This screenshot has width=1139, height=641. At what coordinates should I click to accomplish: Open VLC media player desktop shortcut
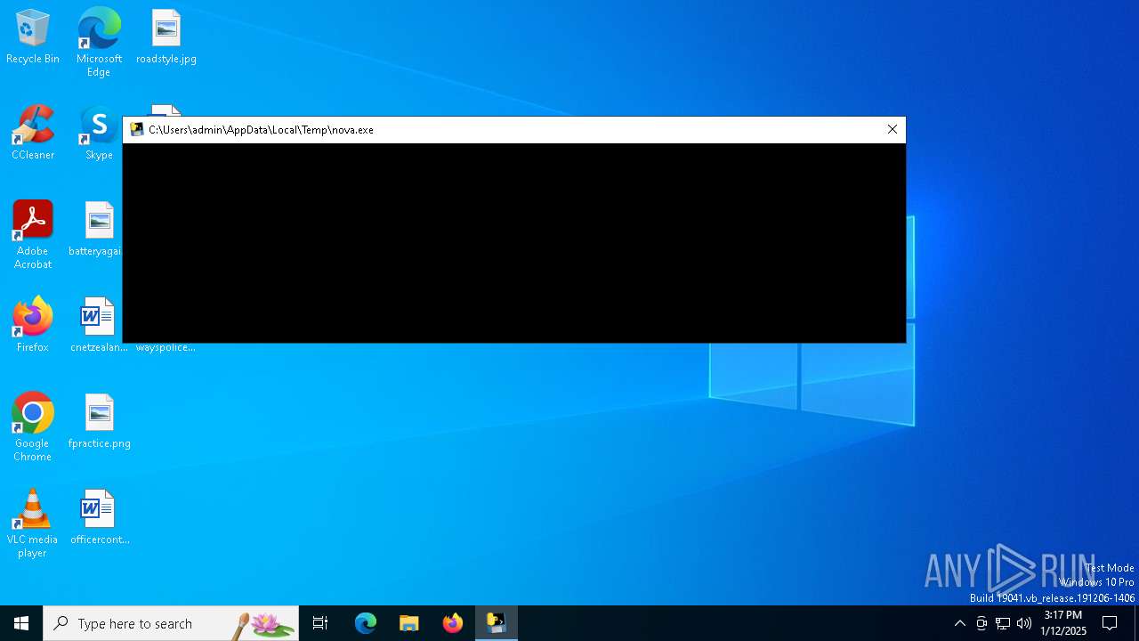[x=33, y=523]
